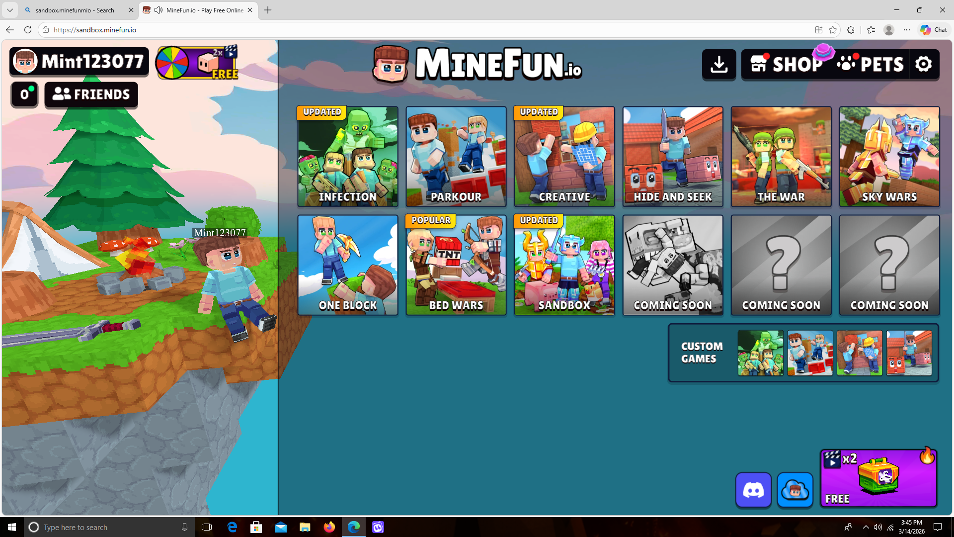Claim the free x2 chest reward

tap(878, 478)
